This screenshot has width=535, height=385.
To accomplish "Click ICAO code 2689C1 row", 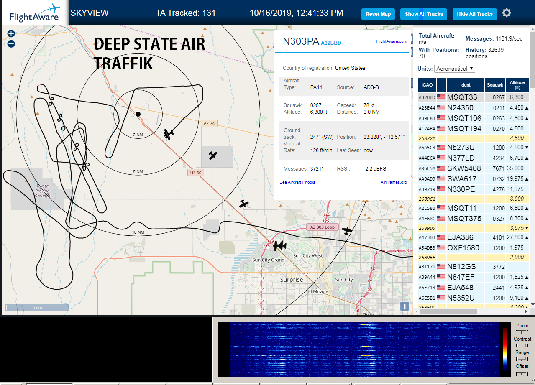I will coord(474,199).
